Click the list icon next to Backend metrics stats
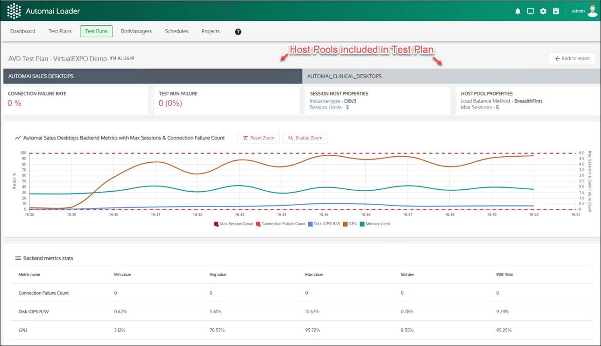 [x=18, y=258]
